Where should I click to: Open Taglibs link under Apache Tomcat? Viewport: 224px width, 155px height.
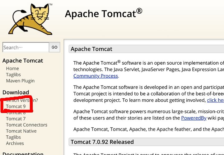pos(13,75)
